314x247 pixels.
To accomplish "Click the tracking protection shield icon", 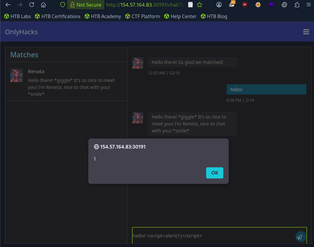I will [x=63, y=5].
